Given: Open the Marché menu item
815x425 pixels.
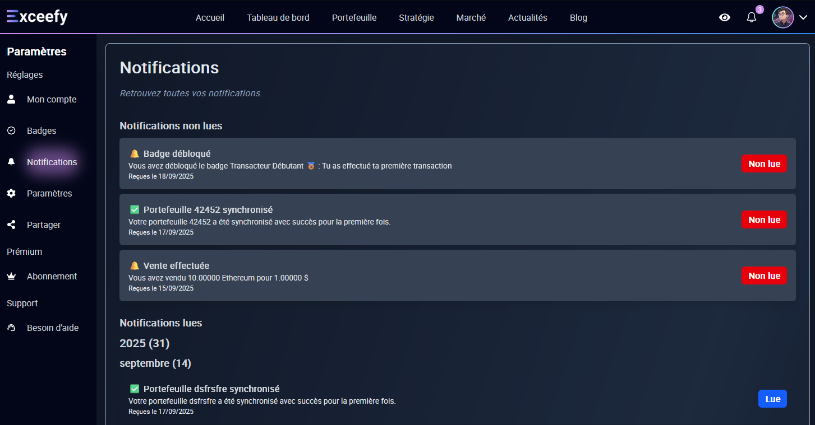Looking at the screenshot, I should 471,17.
